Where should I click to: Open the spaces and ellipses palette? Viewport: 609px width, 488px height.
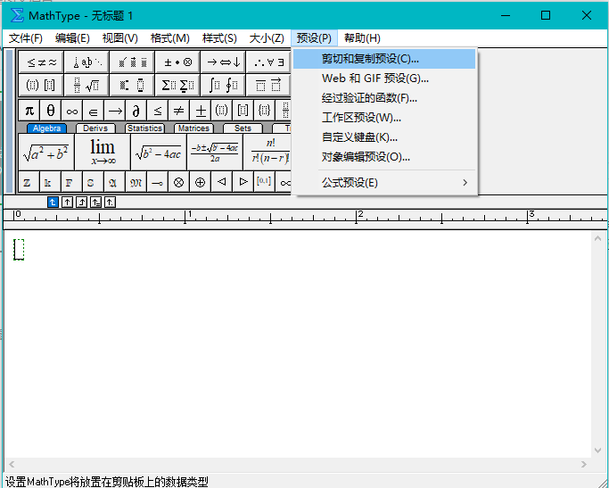[x=86, y=62]
